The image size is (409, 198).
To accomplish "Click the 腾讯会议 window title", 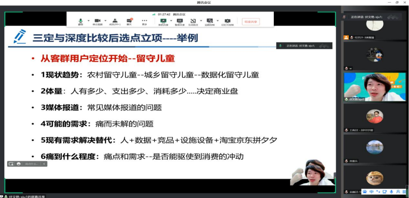I will [204, 2].
